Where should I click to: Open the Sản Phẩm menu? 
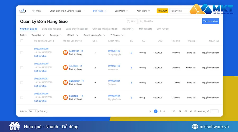click(x=121, y=11)
